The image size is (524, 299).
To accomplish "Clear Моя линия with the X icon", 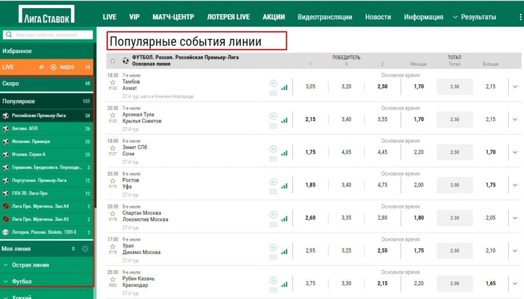I will point(85,249).
